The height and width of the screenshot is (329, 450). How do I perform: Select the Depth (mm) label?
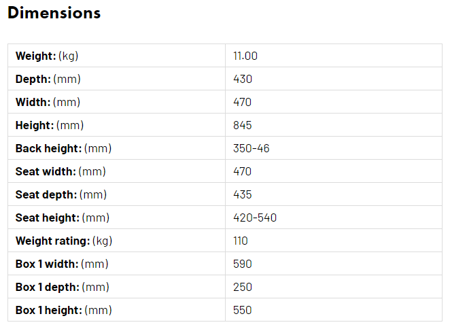[x=48, y=79]
